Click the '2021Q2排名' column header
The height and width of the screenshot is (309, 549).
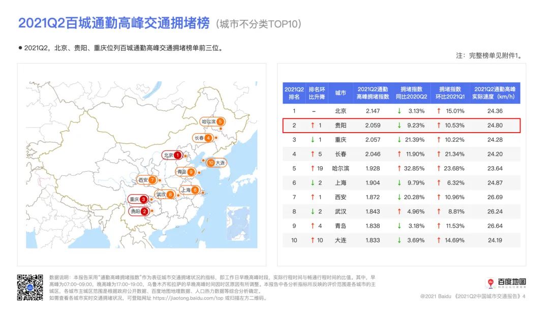click(x=294, y=93)
